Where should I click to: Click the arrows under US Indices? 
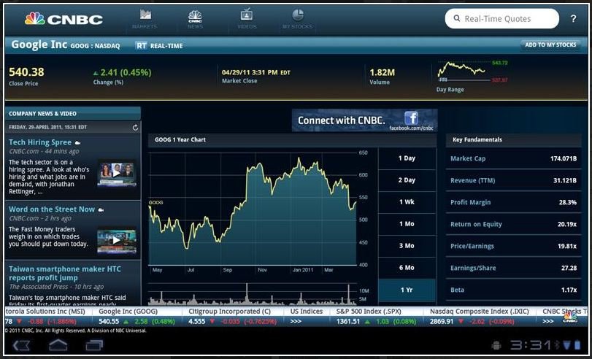[296, 322]
